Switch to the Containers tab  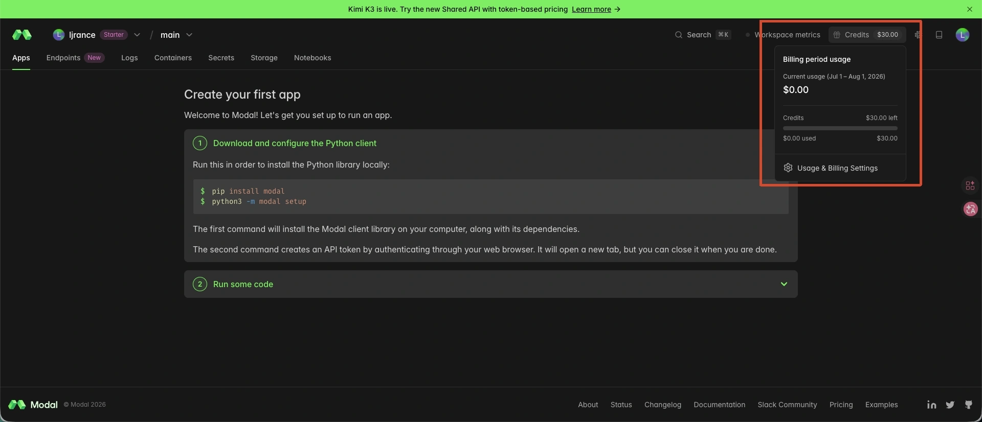(173, 58)
